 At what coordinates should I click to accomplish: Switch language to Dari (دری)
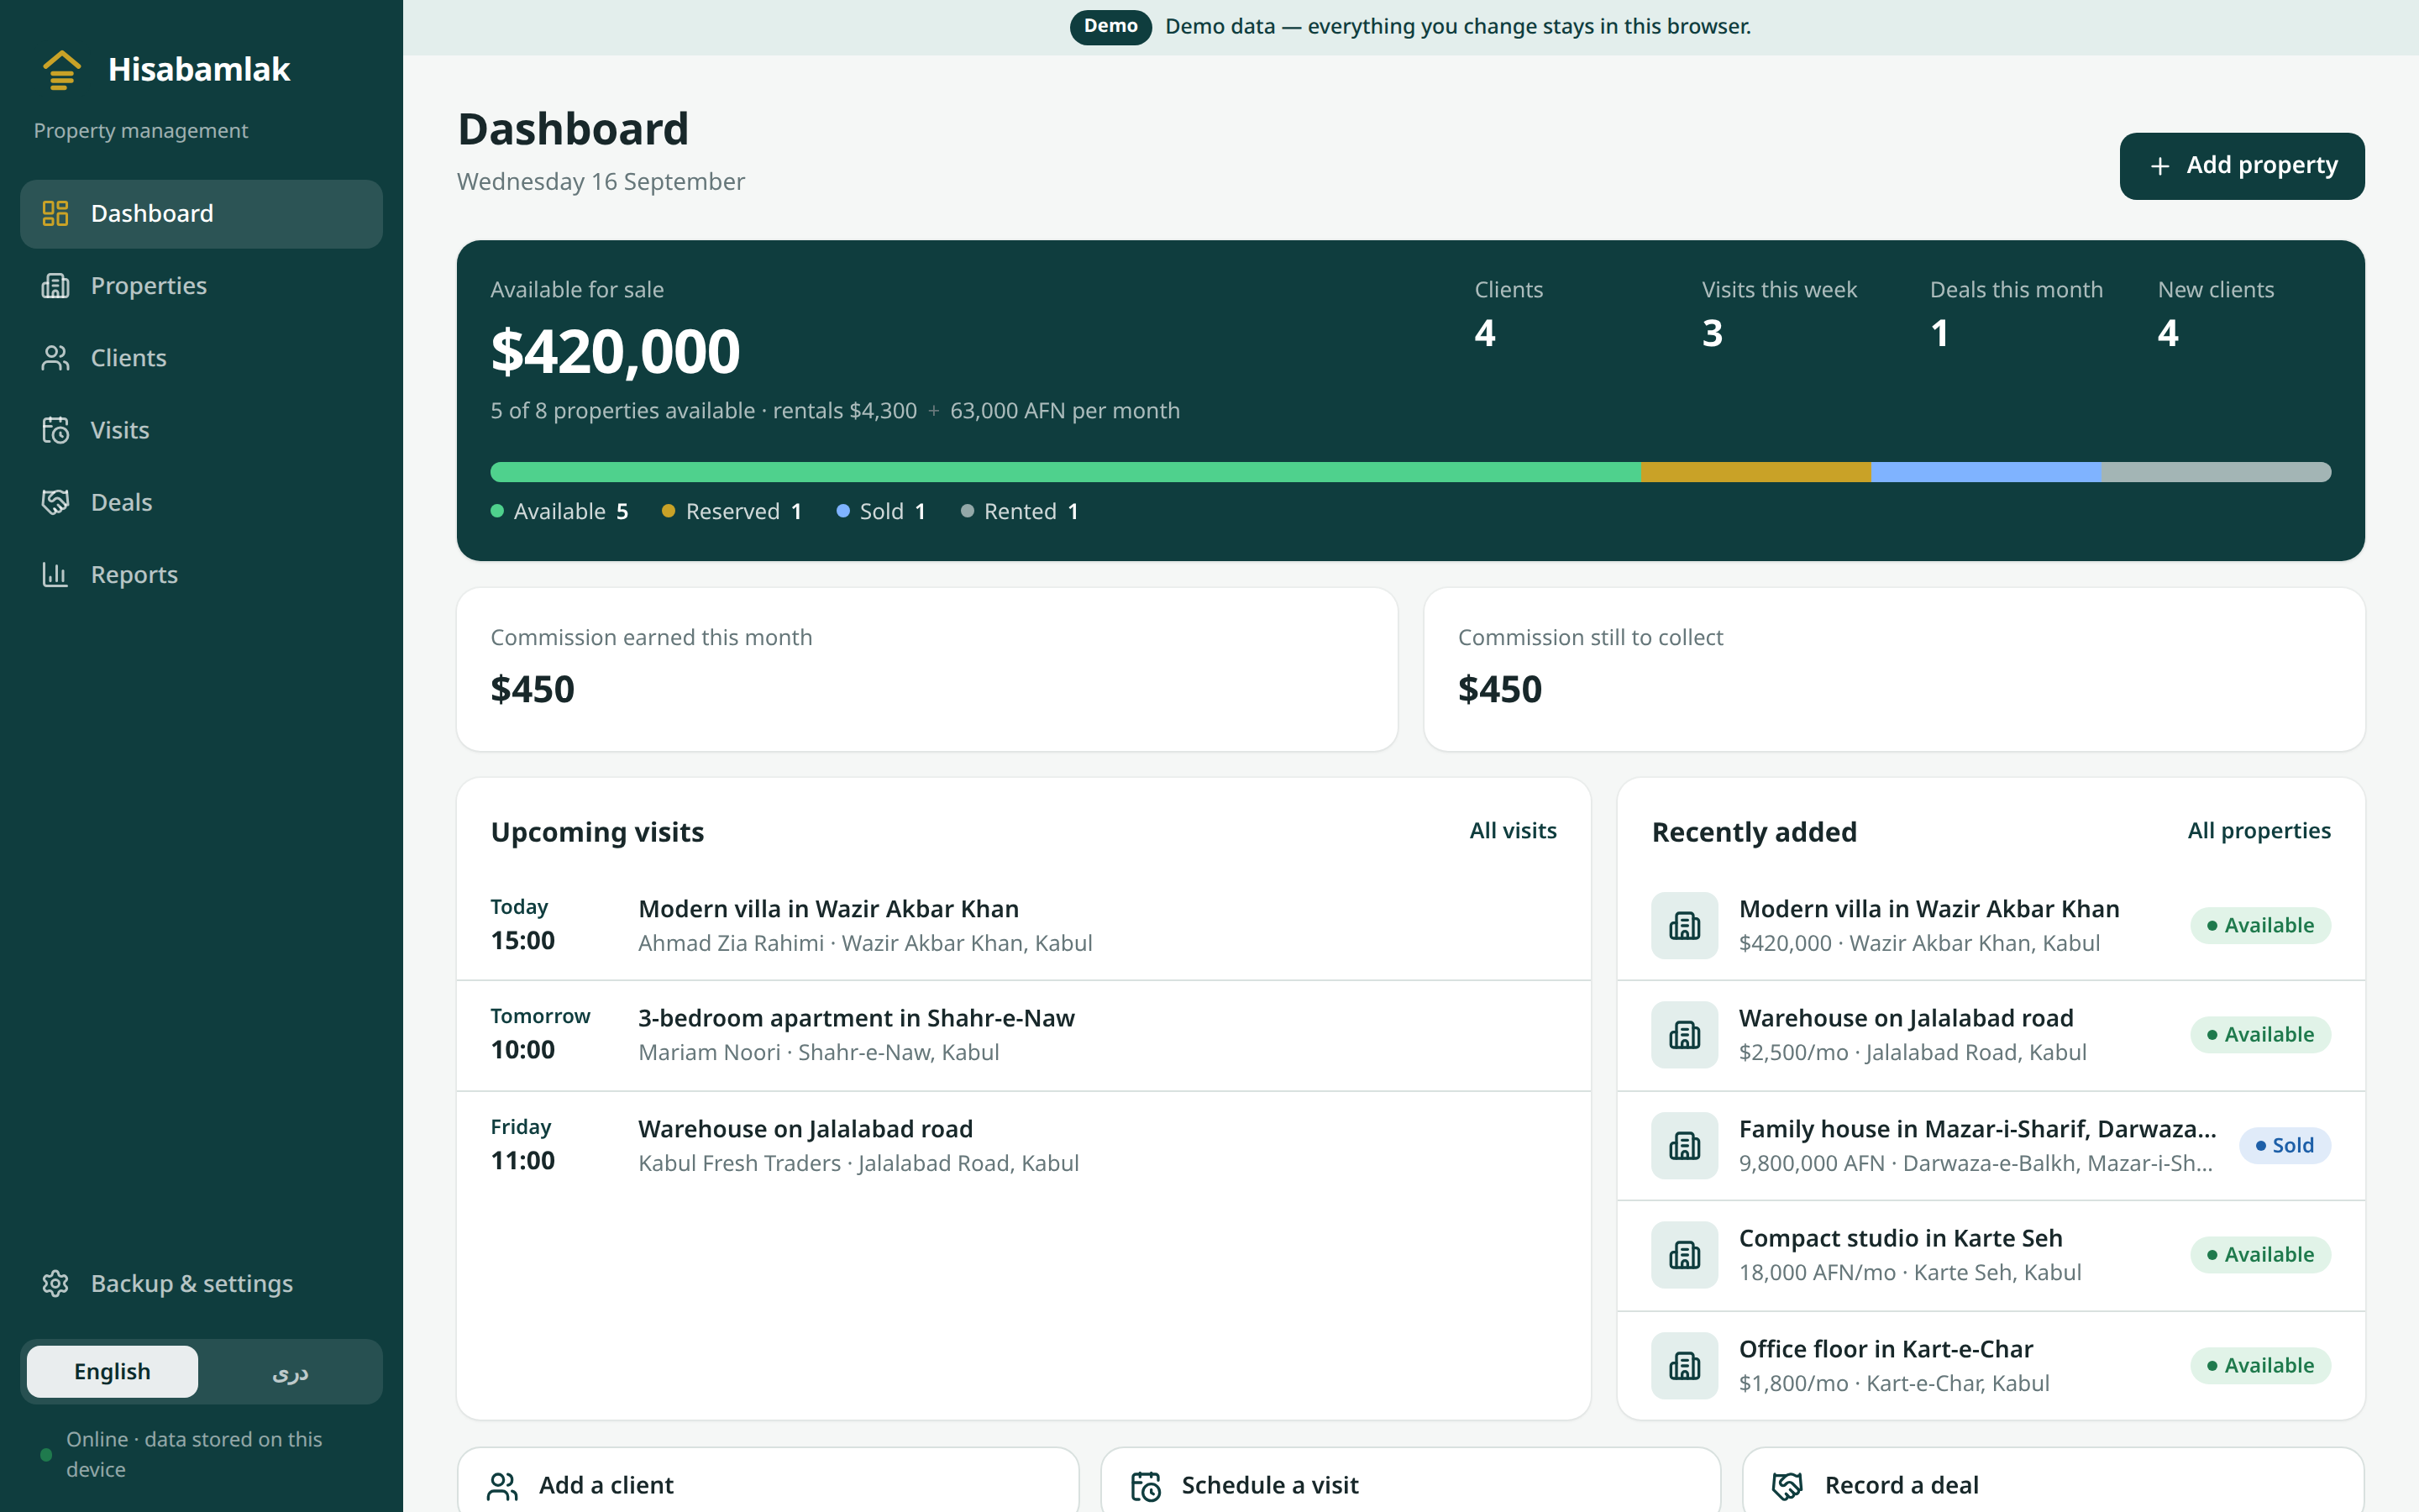click(x=290, y=1371)
